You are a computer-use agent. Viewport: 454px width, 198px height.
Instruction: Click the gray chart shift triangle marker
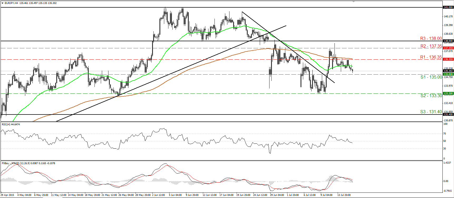354,2
